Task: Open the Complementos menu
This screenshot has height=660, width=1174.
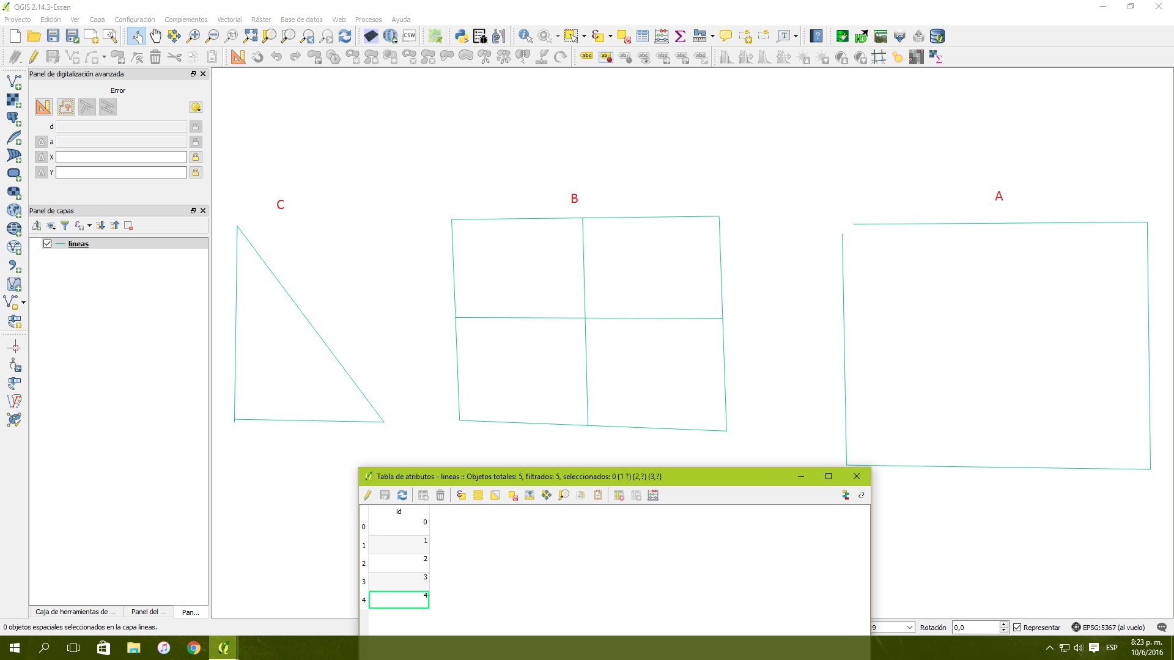Action: click(x=185, y=18)
